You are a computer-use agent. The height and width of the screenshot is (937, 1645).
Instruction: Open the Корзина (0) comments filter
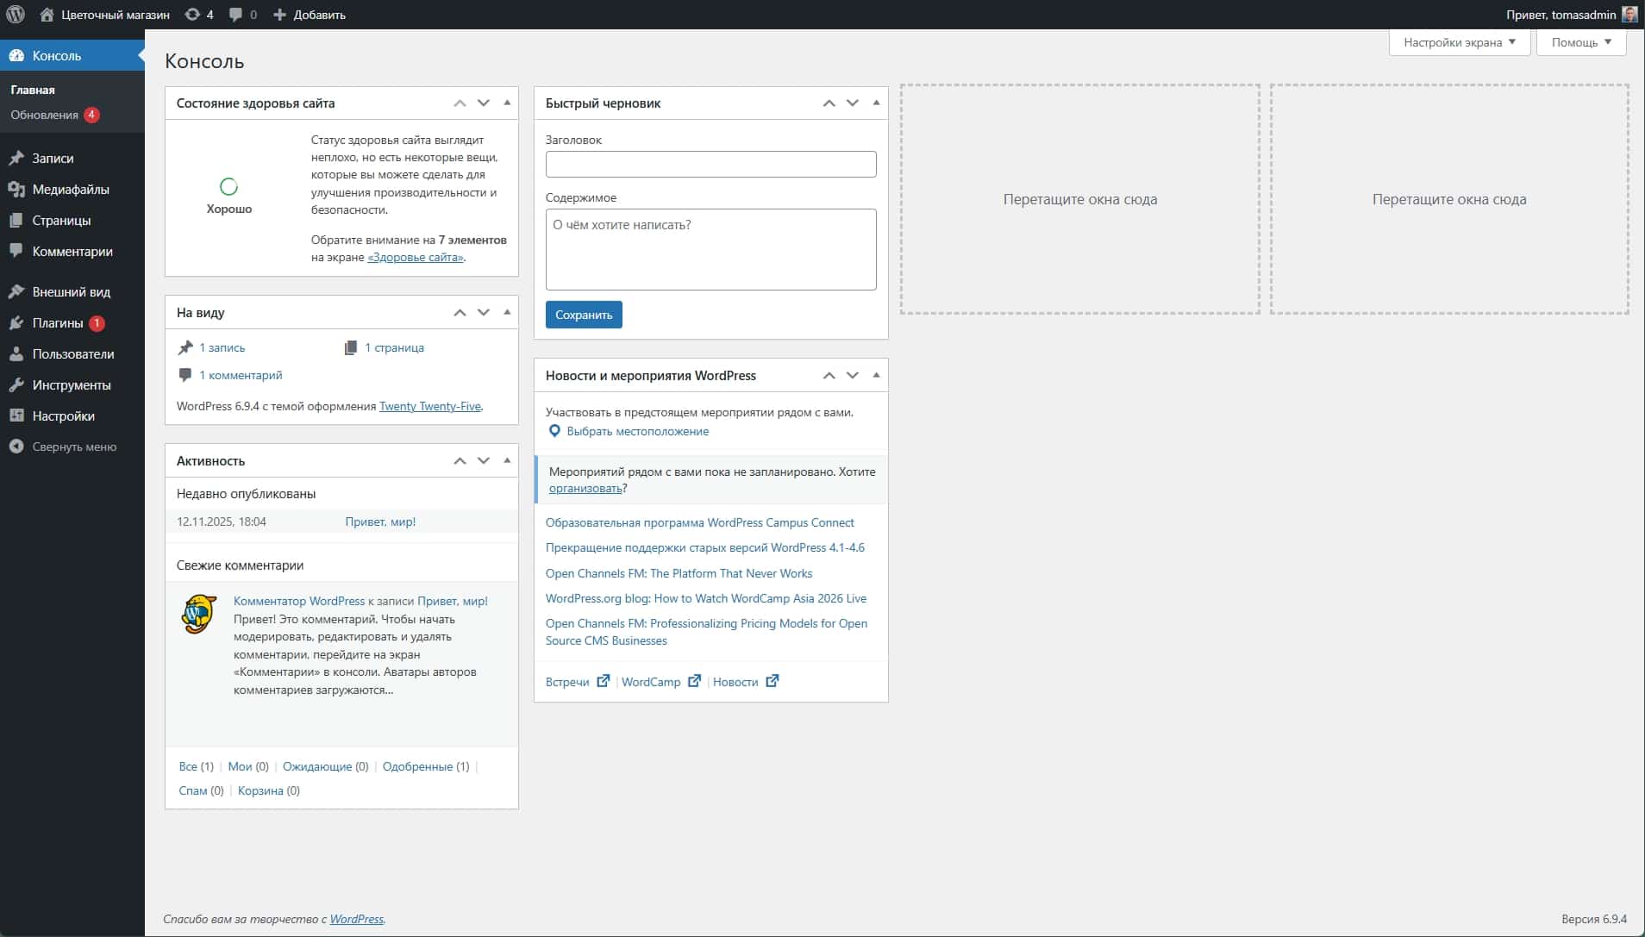269,790
